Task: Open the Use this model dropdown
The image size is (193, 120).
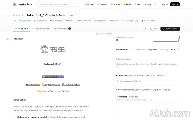Action: (x=170, y=29)
